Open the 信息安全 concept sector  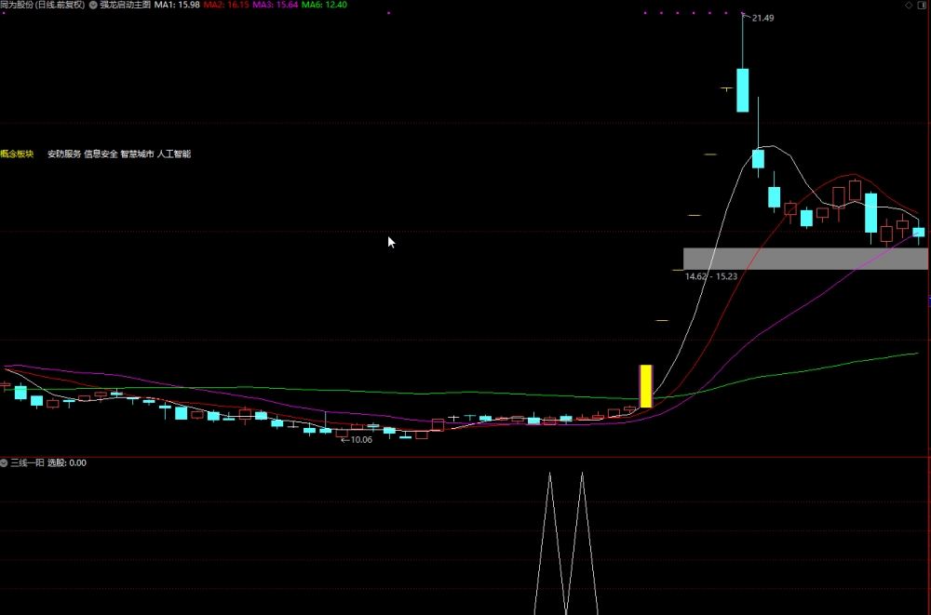101,154
